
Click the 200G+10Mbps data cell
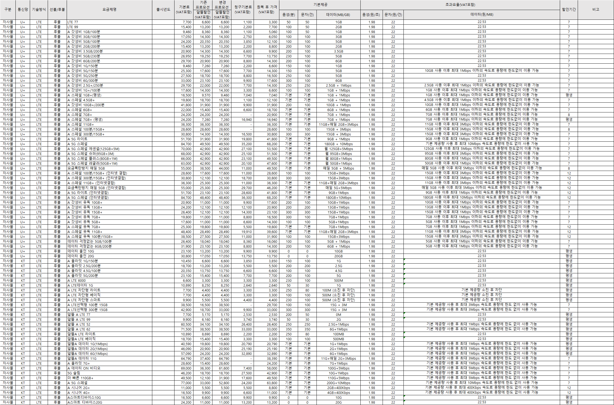point(338,383)
